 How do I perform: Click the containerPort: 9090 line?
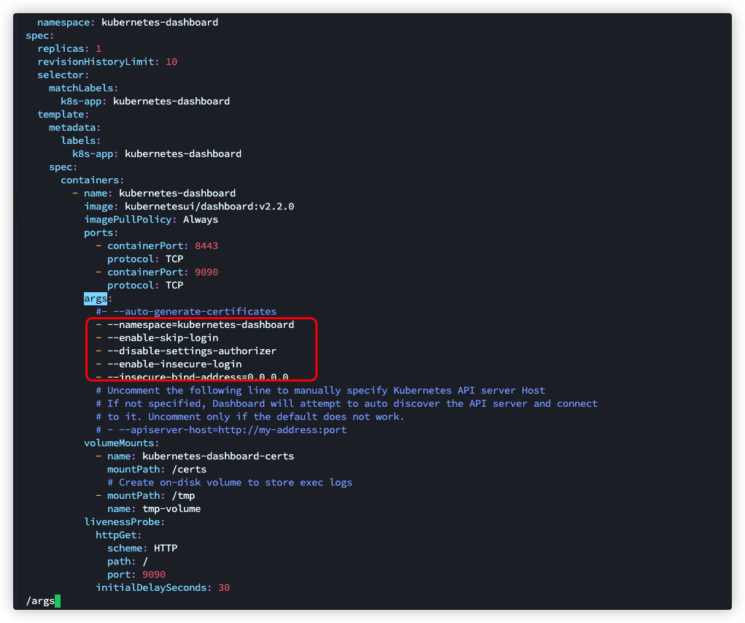(x=157, y=272)
